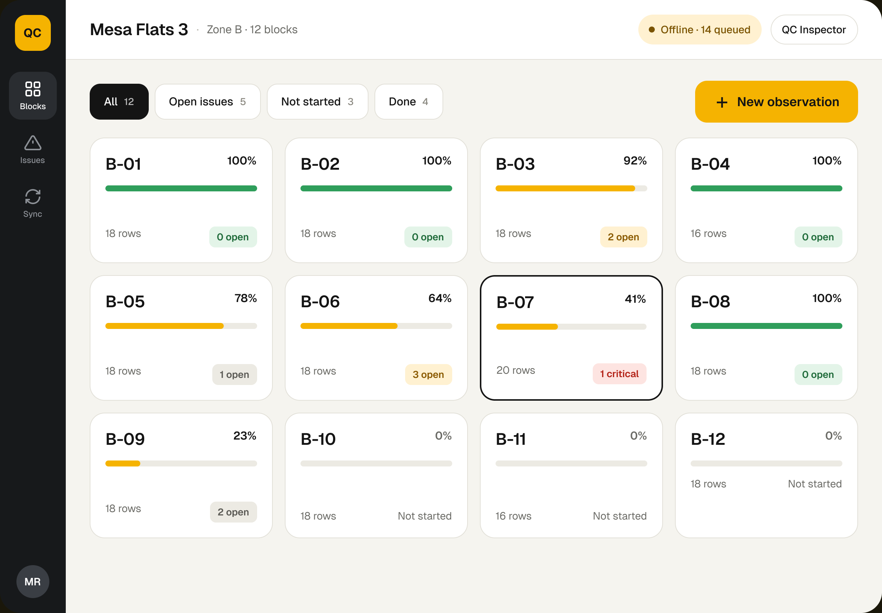Screen dimensions: 882x613
Task: Filter by Done tab
Action: 408,102
